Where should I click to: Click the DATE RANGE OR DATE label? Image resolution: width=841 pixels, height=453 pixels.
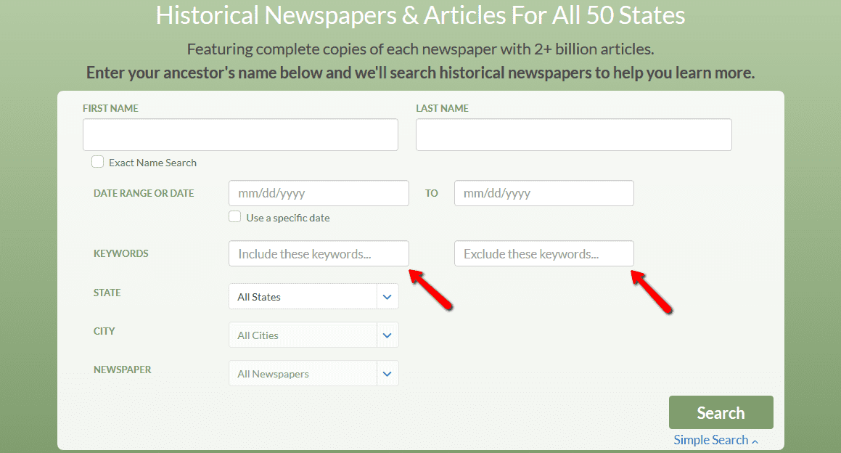[x=144, y=193]
